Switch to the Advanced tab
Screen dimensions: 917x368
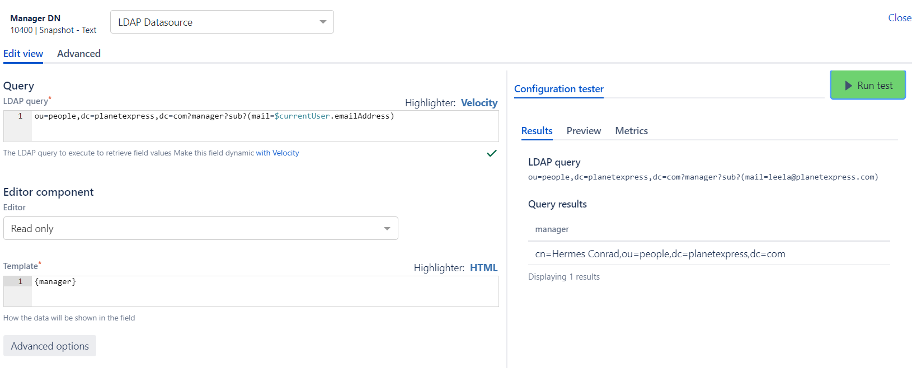(79, 54)
